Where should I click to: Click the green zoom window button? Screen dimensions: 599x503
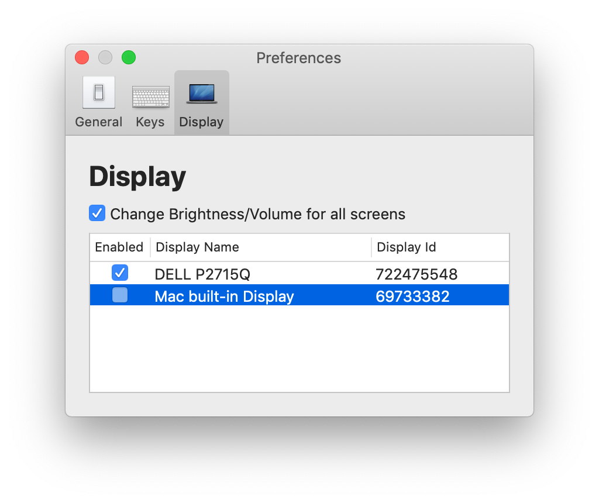(129, 57)
